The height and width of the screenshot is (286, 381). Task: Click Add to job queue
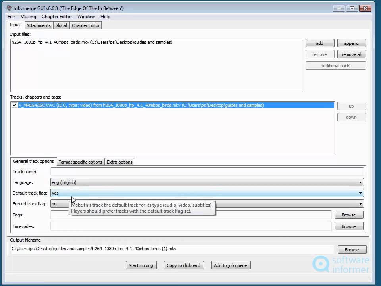231,265
